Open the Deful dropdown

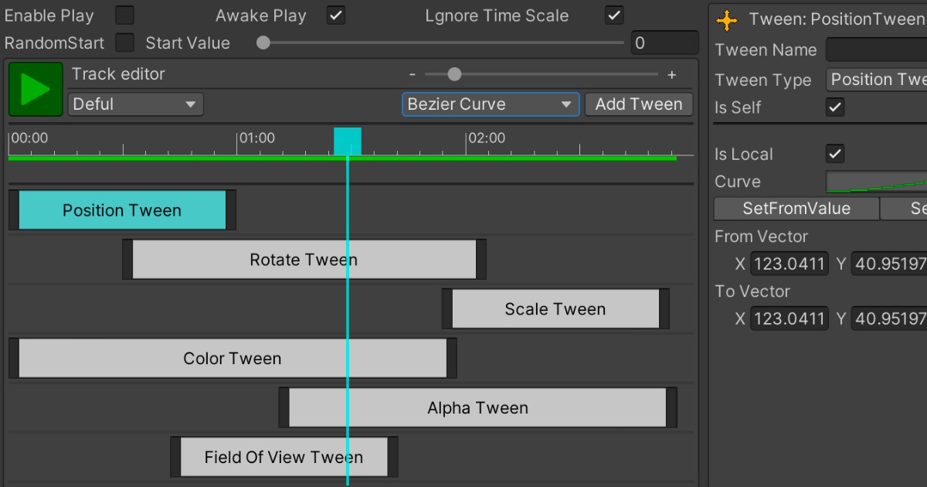pyautogui.click(x=134, y=104)
